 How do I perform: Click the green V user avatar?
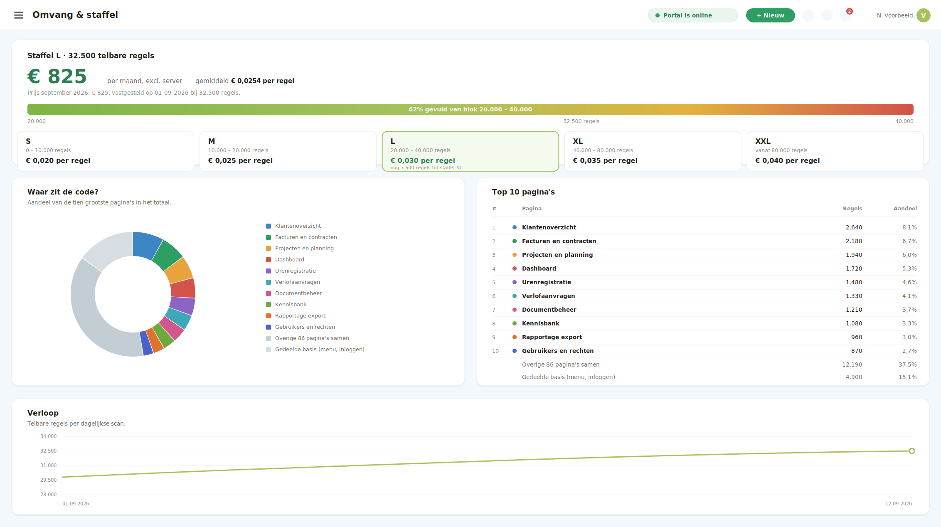(923, 15)
